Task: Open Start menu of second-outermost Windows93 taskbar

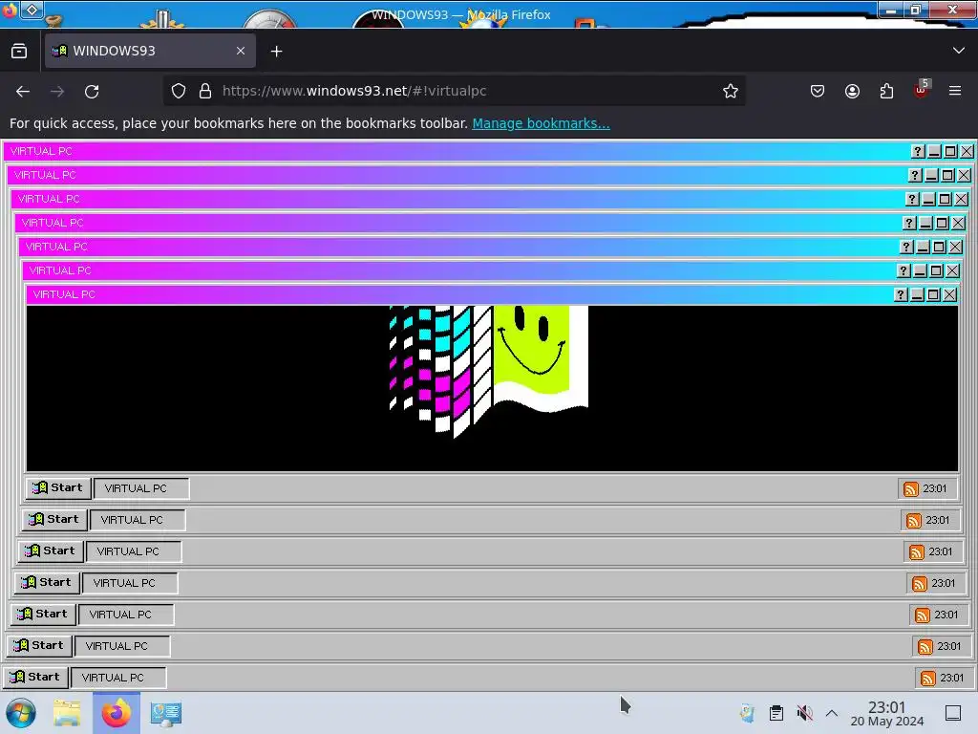Action: pos(39,645)
